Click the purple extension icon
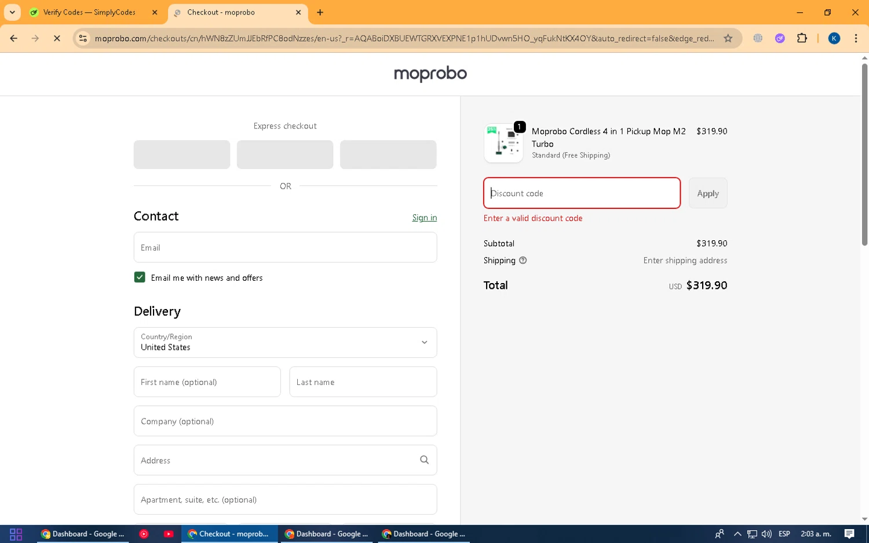This screenshot has width=869, height=543. point(780,38)
